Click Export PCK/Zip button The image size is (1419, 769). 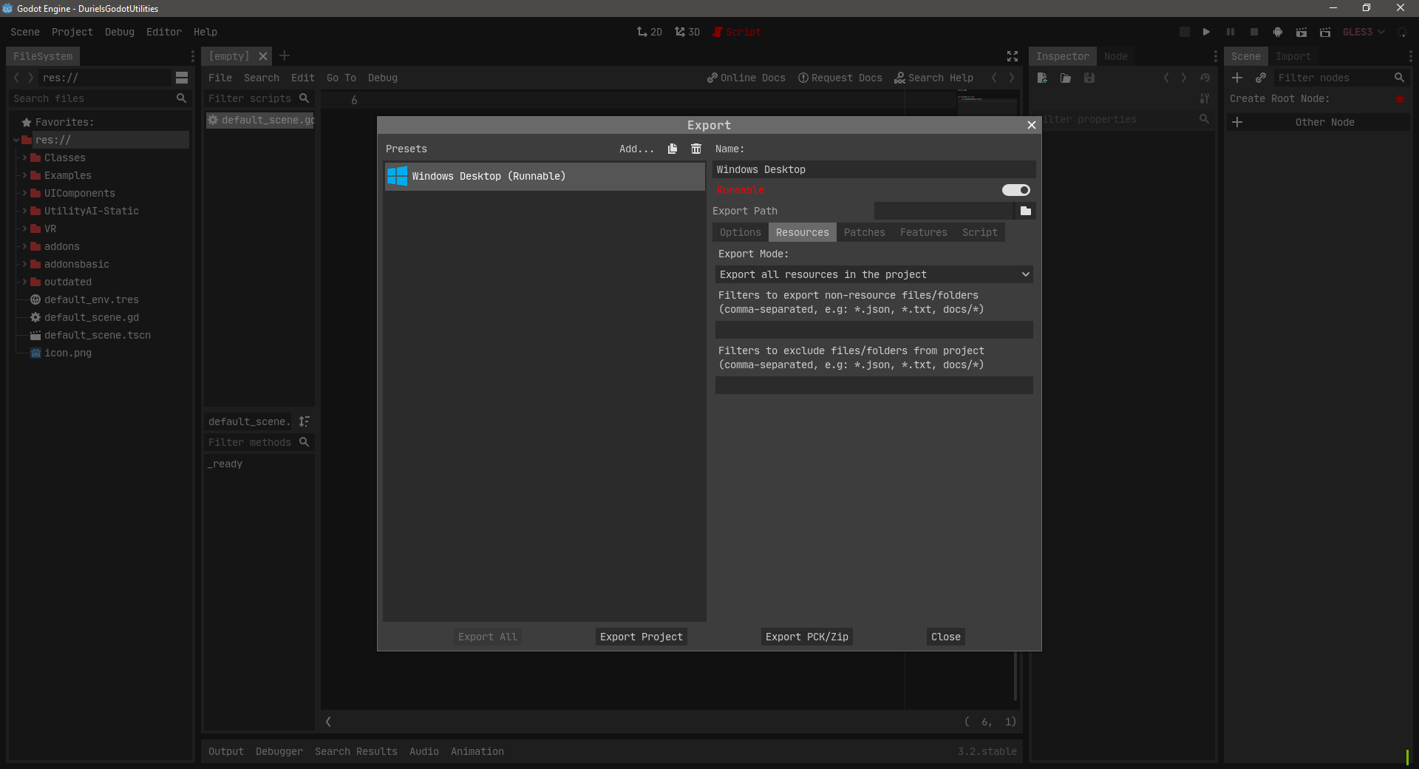(x=807, y=637)
